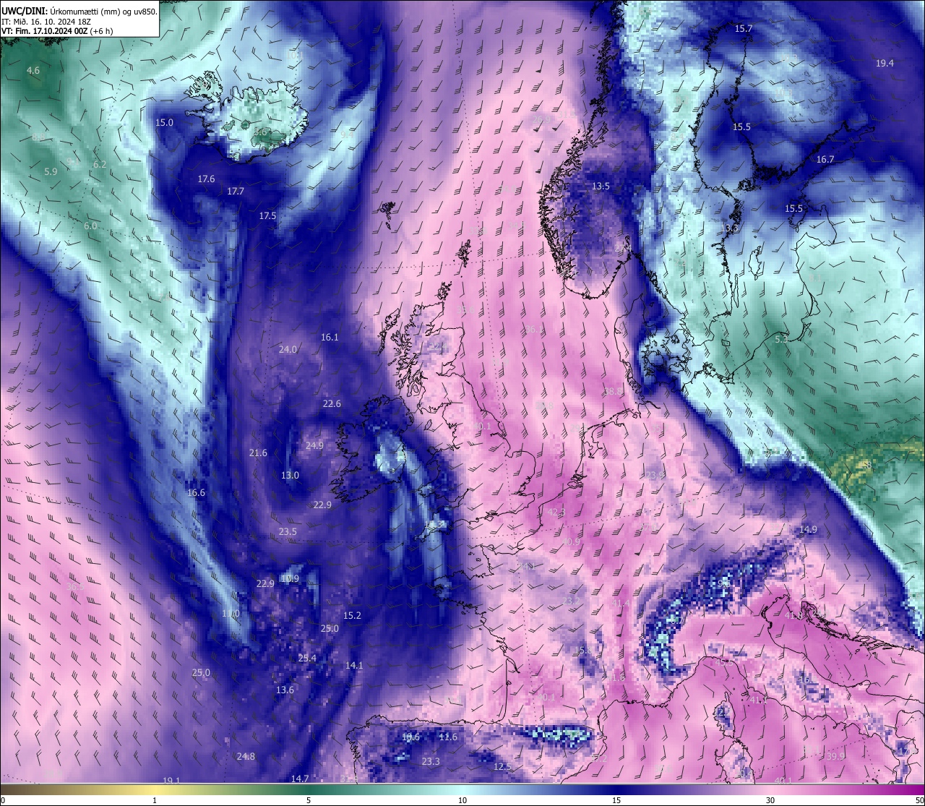Viewport: 925px width, 806px height.
Task: Select the 19.4 value label
Action: (885, 63)
